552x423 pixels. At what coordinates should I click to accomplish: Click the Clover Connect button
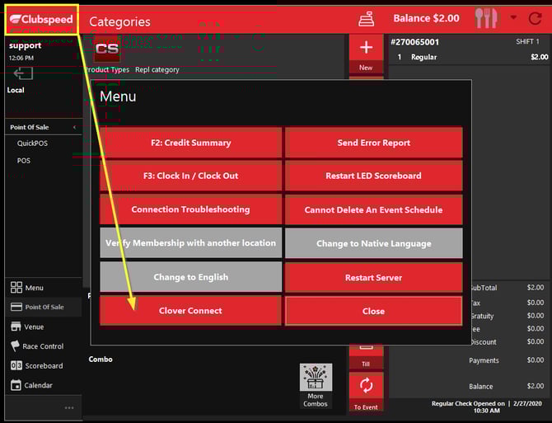[x=190, y=311]
